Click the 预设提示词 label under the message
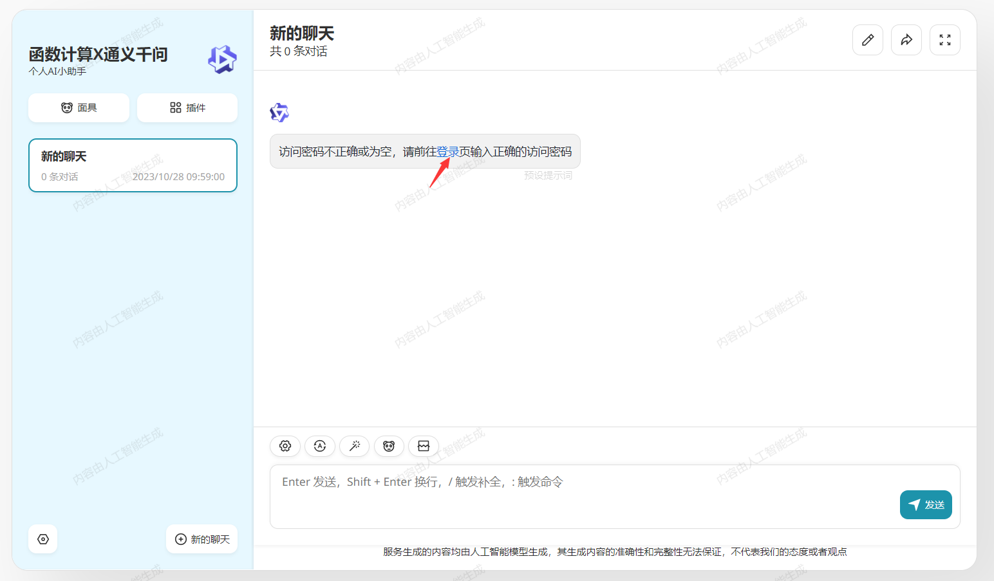Screen dimensions: 994x581 pyautogui.click(x=548, y=175)
